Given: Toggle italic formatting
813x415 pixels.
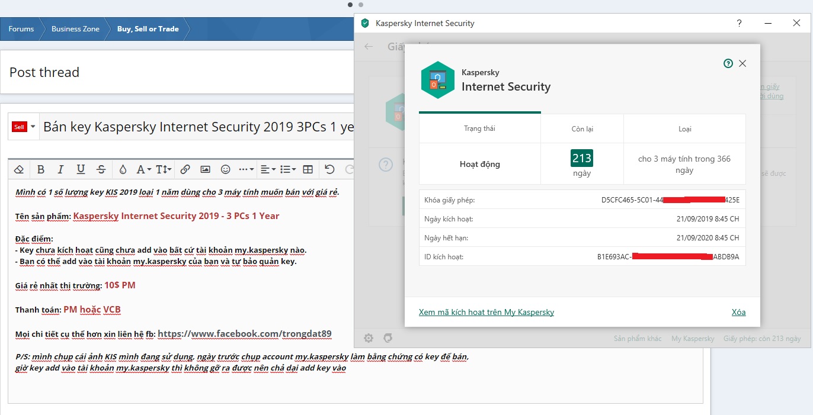Looking at the screenshot, I should [x=60, y=169].
